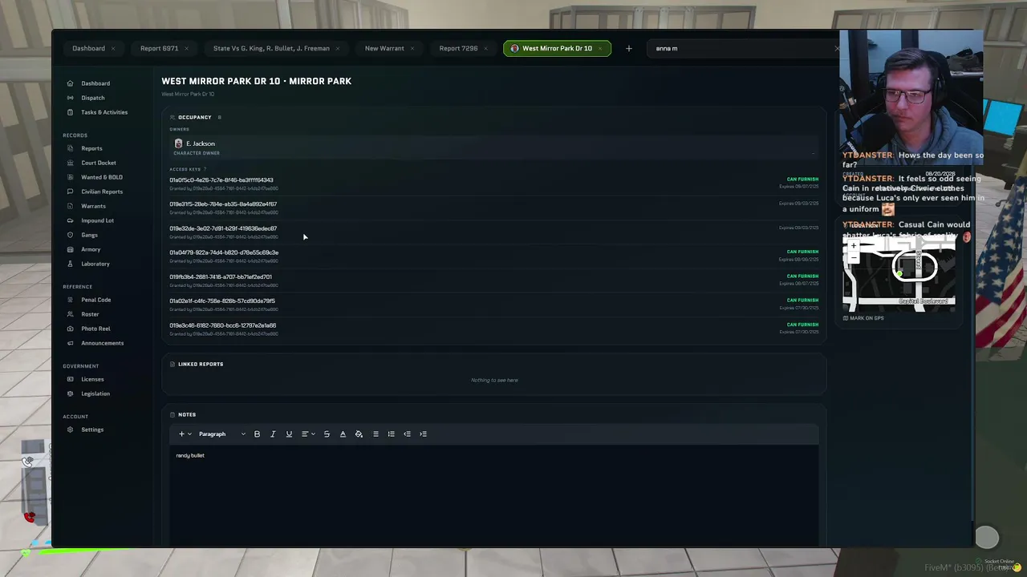
Task: Open Wanted & BOLO records
Action: tap(102, 177)
